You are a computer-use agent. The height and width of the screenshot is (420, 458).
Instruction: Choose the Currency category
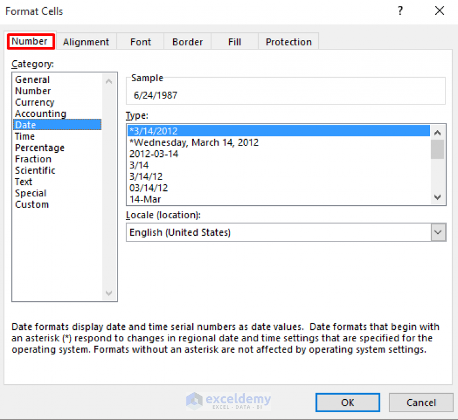(57, 102)
